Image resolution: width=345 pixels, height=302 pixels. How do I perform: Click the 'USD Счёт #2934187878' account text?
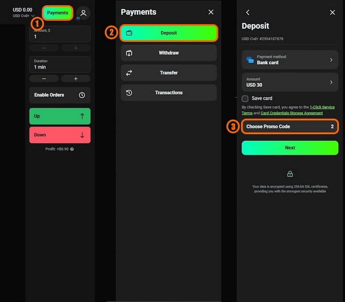tap(263, 39)
